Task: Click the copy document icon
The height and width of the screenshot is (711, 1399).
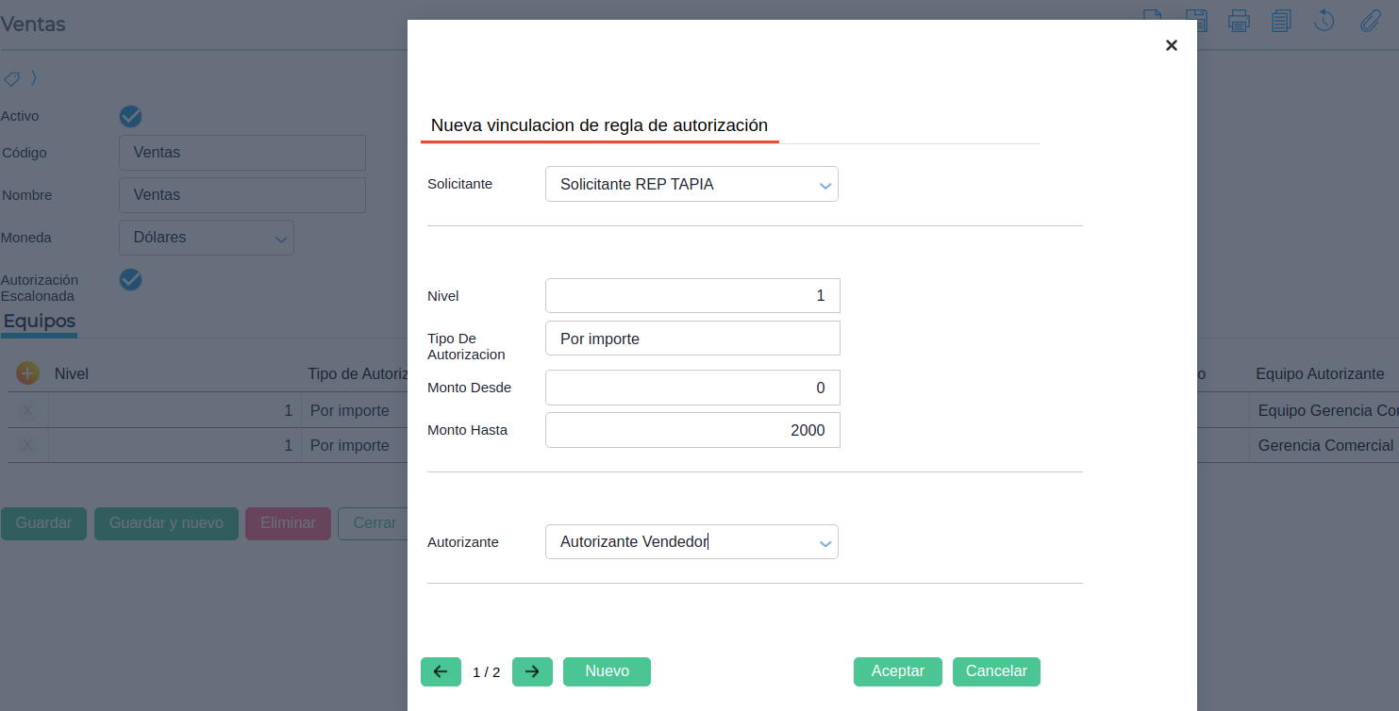Action: (x=1281, y=20)
